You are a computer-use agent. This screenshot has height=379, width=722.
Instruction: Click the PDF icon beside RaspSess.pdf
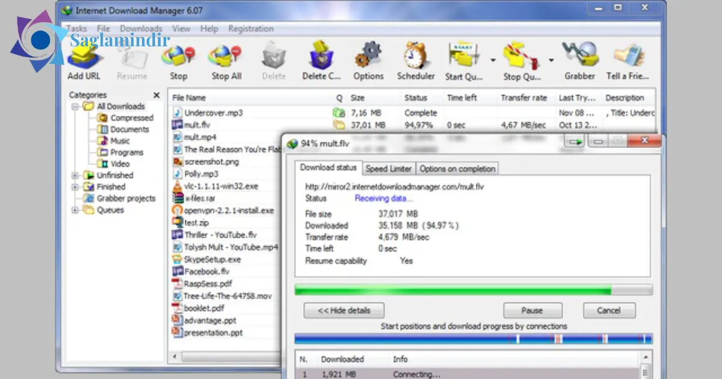click(177, 284)
